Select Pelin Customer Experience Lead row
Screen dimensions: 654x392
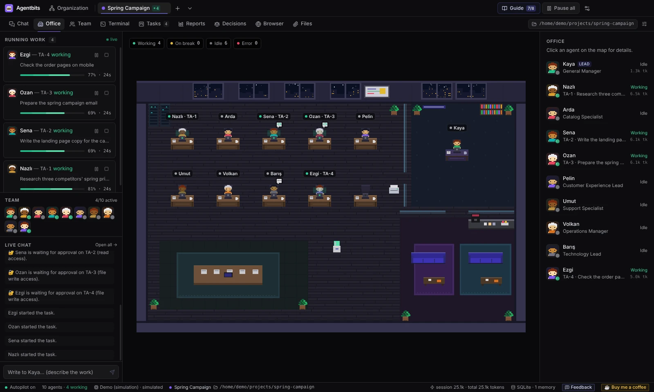(597, 182)
